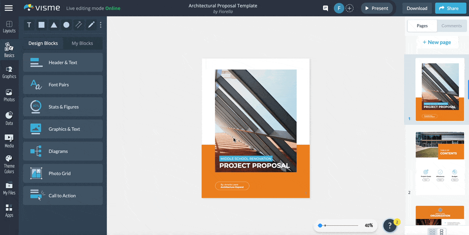Expand the toolbar overflow menu with three dots
469x235 pixels.
pyautogui.click(x=100, y=25)
